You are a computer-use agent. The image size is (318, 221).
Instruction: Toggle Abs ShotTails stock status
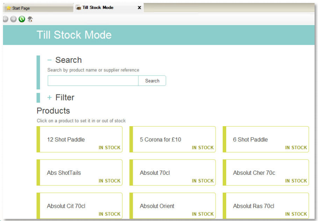(x=80, y=173)
